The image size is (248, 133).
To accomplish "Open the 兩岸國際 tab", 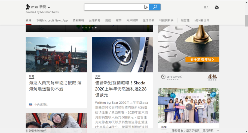I will coord(132,20).
